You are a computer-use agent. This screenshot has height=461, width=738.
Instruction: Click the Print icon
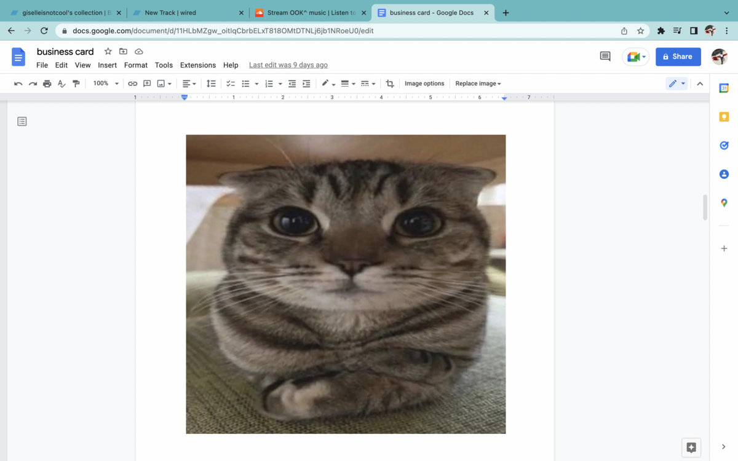(x=47, y=84)
